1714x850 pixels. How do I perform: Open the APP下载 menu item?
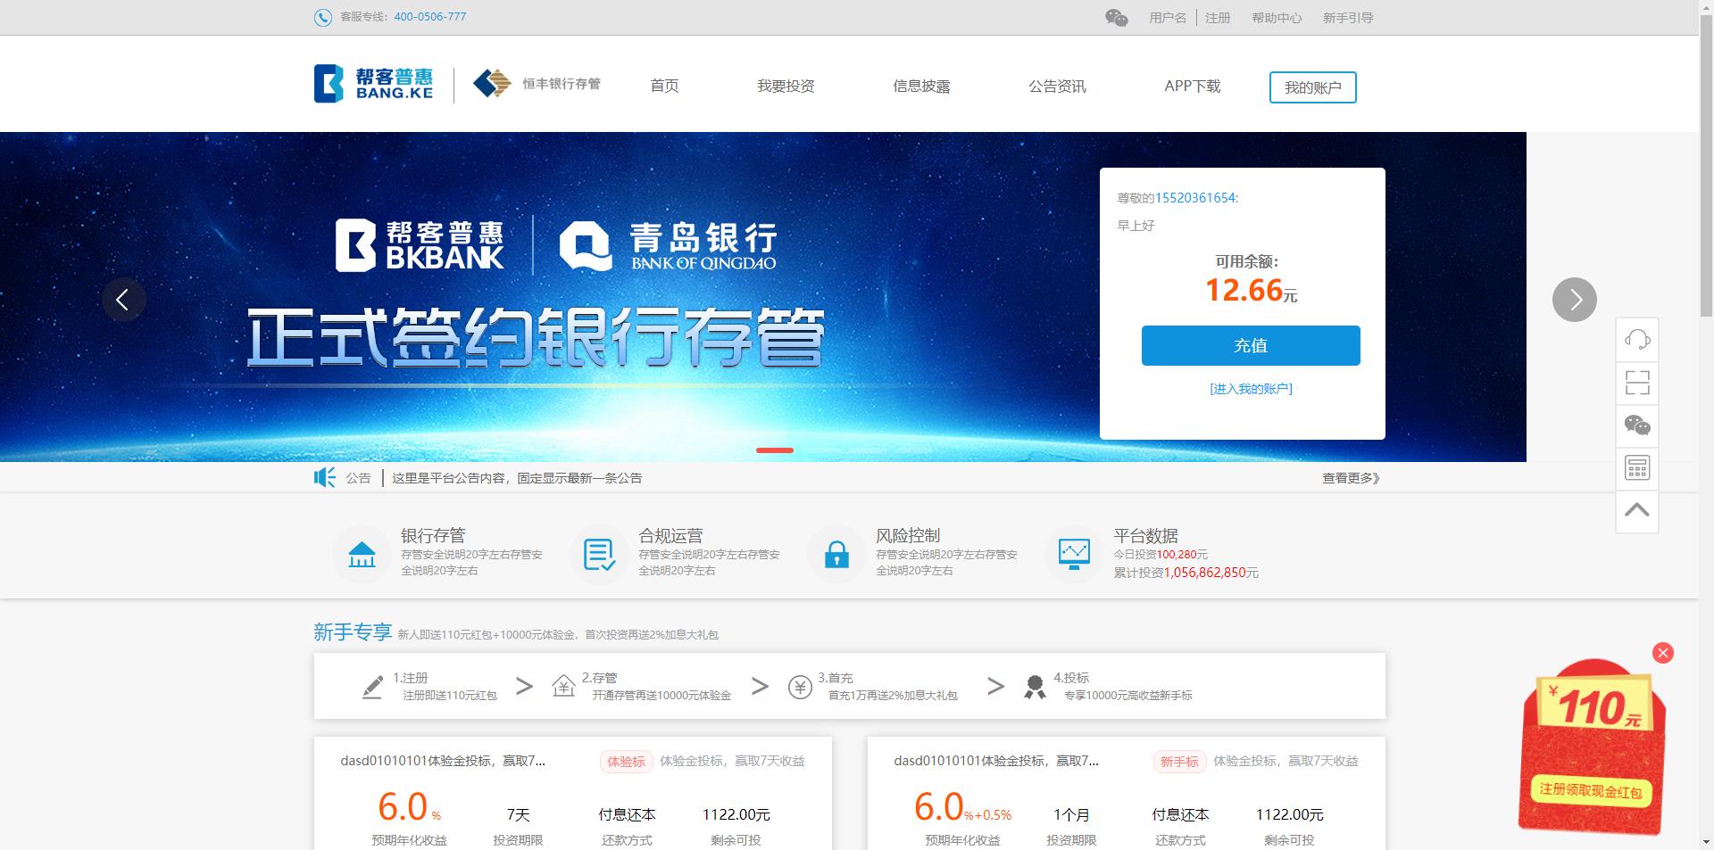[1193, 86]
